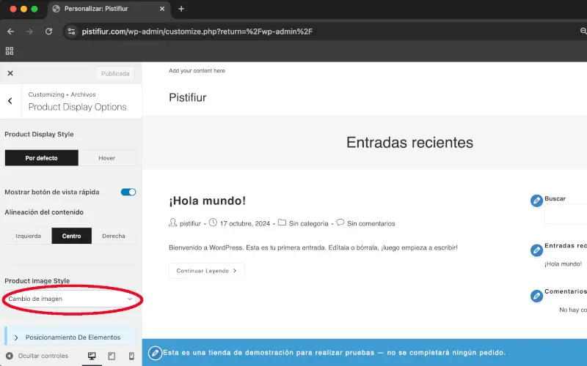
Task: Click the pistifiur author link
Action: tap(190, 224)
